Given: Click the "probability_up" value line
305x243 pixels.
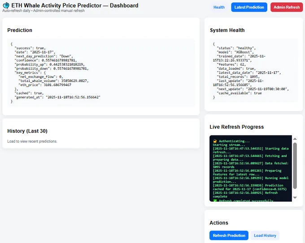Looking at the screenshot, I should [x=49, y=65].
